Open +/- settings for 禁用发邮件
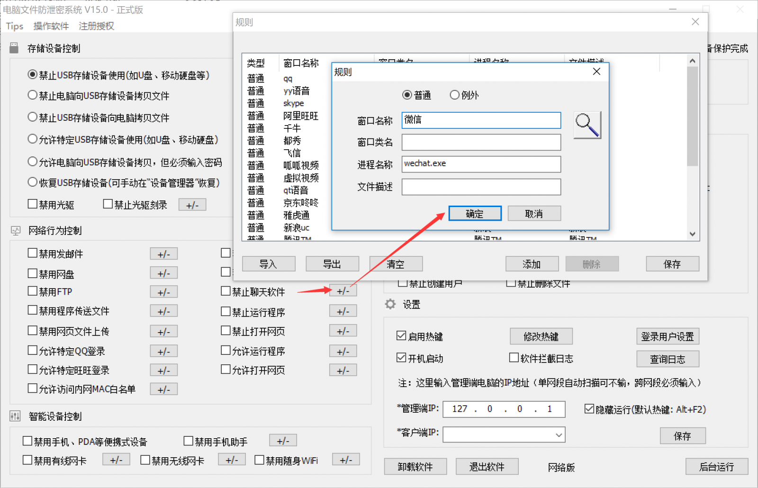Image resolution: width=758 pixels, height=488 pixels. coord(163,254)
